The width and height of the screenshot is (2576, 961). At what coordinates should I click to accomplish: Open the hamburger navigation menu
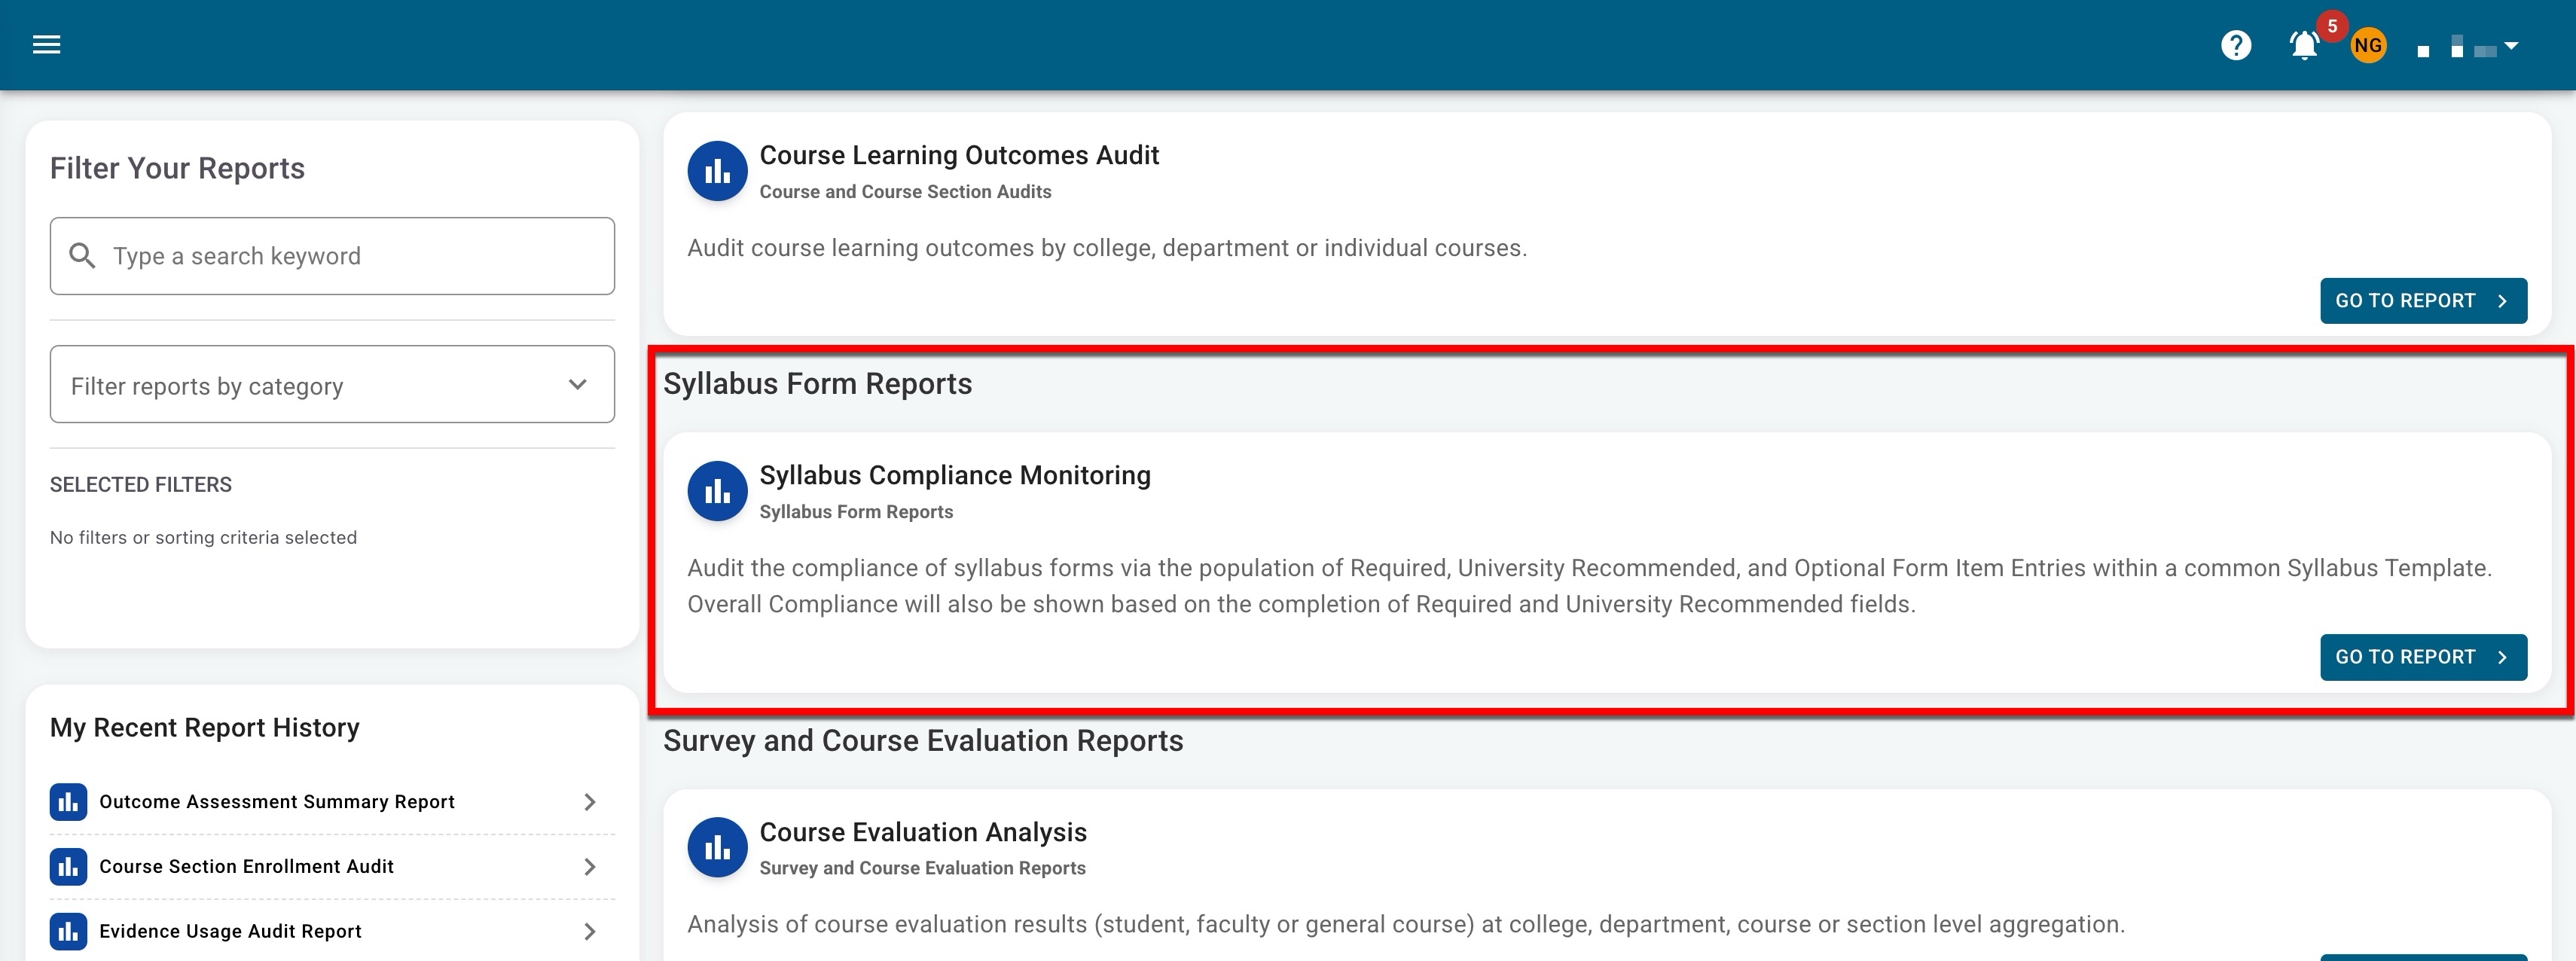(x=46, y=44)
